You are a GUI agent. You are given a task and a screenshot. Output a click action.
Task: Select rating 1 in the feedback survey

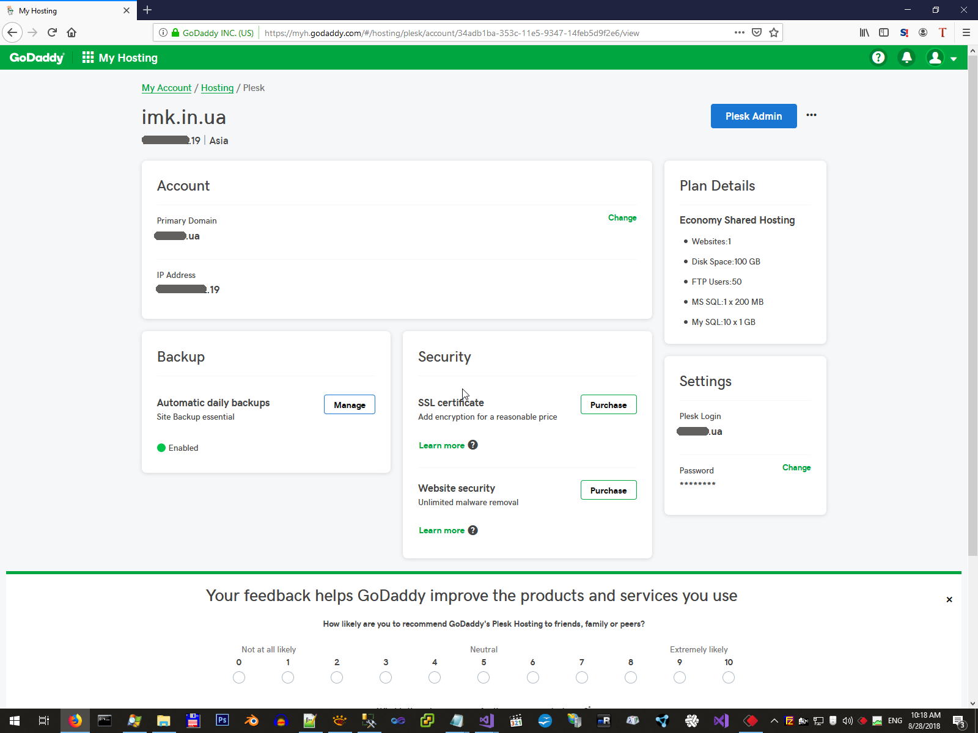click(288, 677)
